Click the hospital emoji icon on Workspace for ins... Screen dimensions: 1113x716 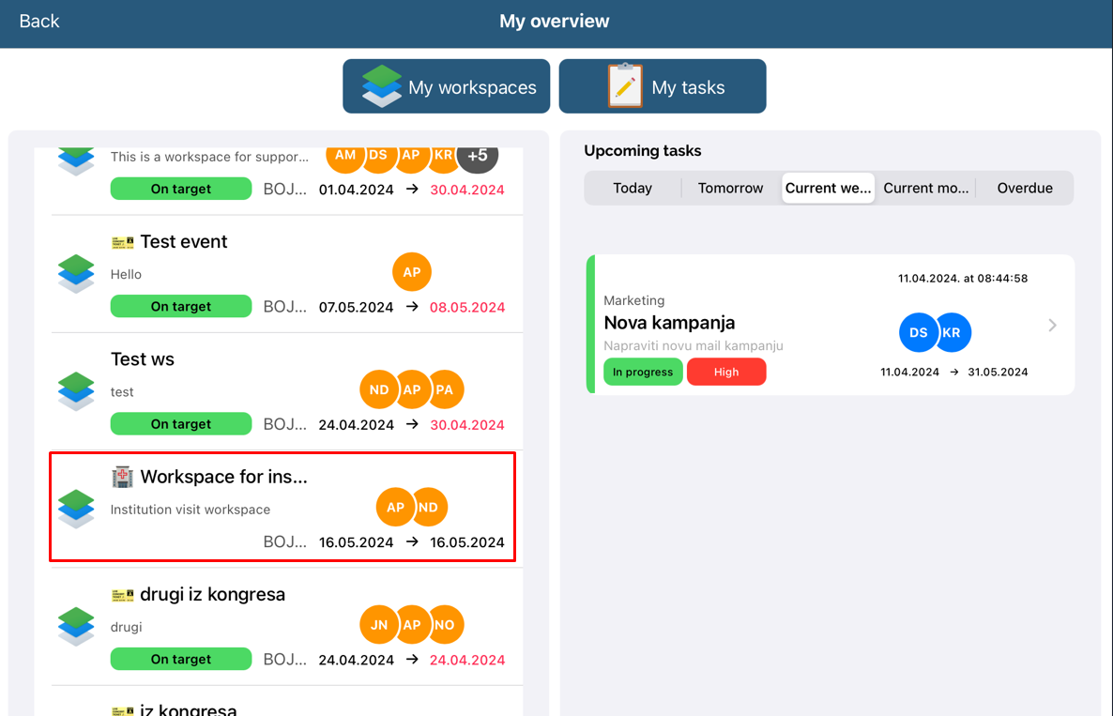122,477
